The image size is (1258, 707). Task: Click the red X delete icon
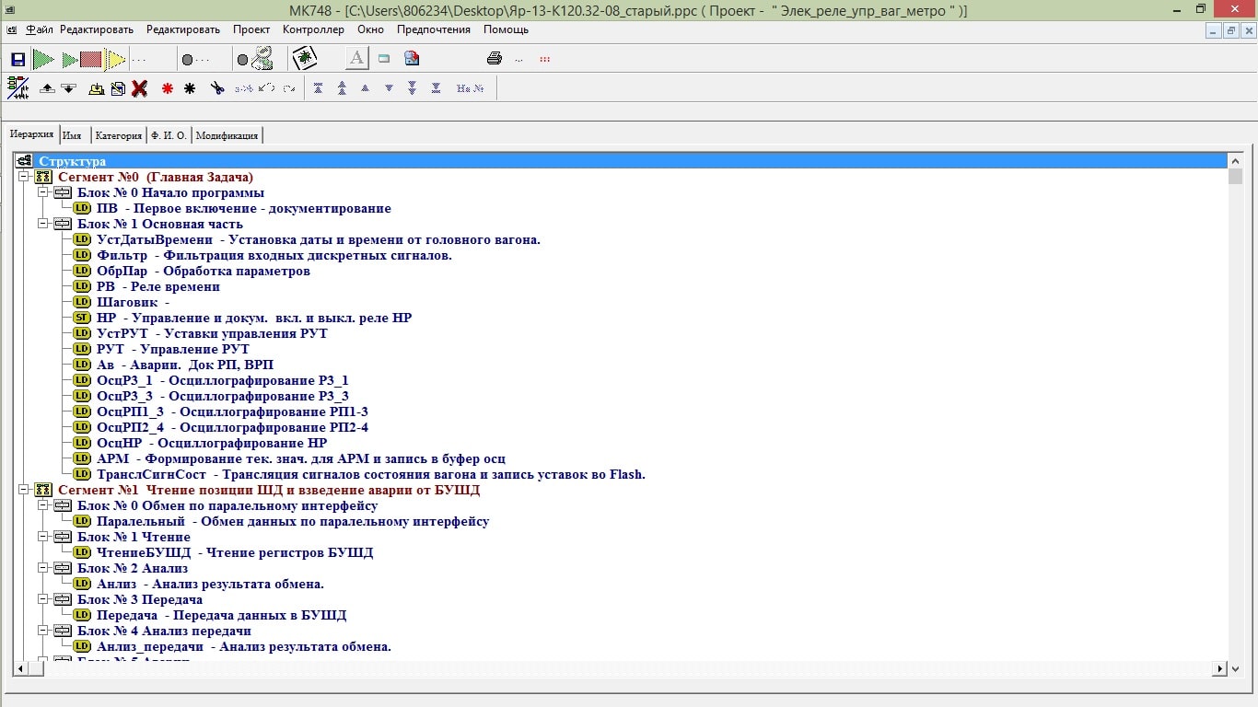[x=140, y=88]
